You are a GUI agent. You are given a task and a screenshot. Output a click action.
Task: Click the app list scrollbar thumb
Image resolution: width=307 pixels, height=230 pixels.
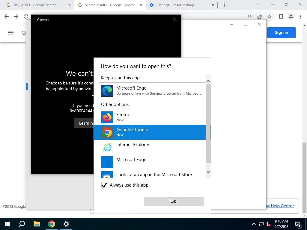[208, 124]
